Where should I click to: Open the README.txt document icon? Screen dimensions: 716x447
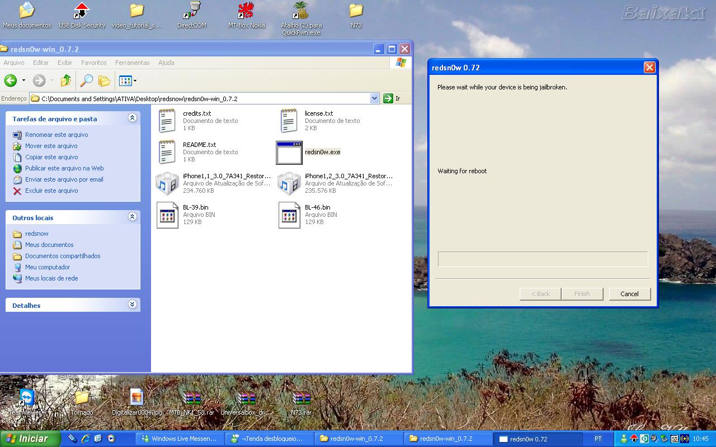pos(167,152)
